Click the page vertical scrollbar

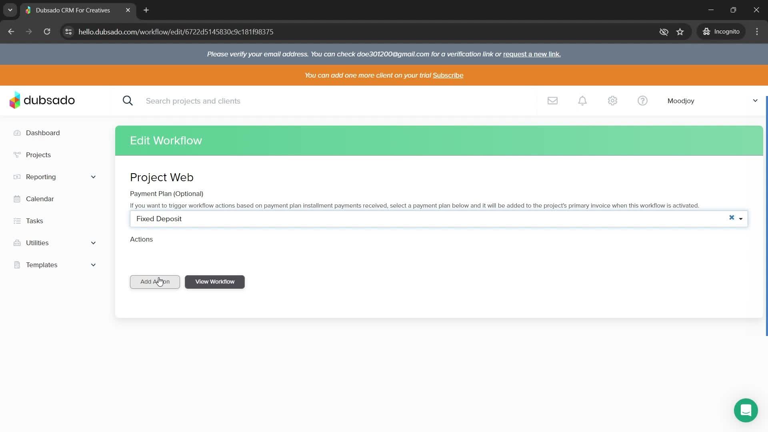tap(766, 216)
